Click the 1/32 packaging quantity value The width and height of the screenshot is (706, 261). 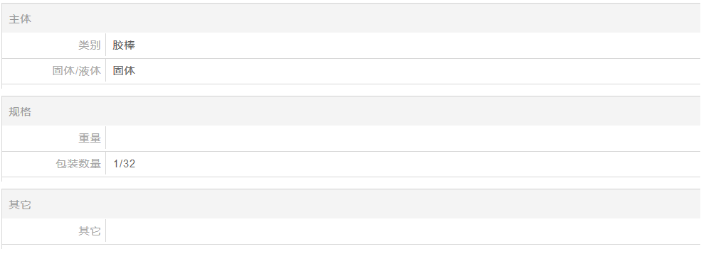125,164
